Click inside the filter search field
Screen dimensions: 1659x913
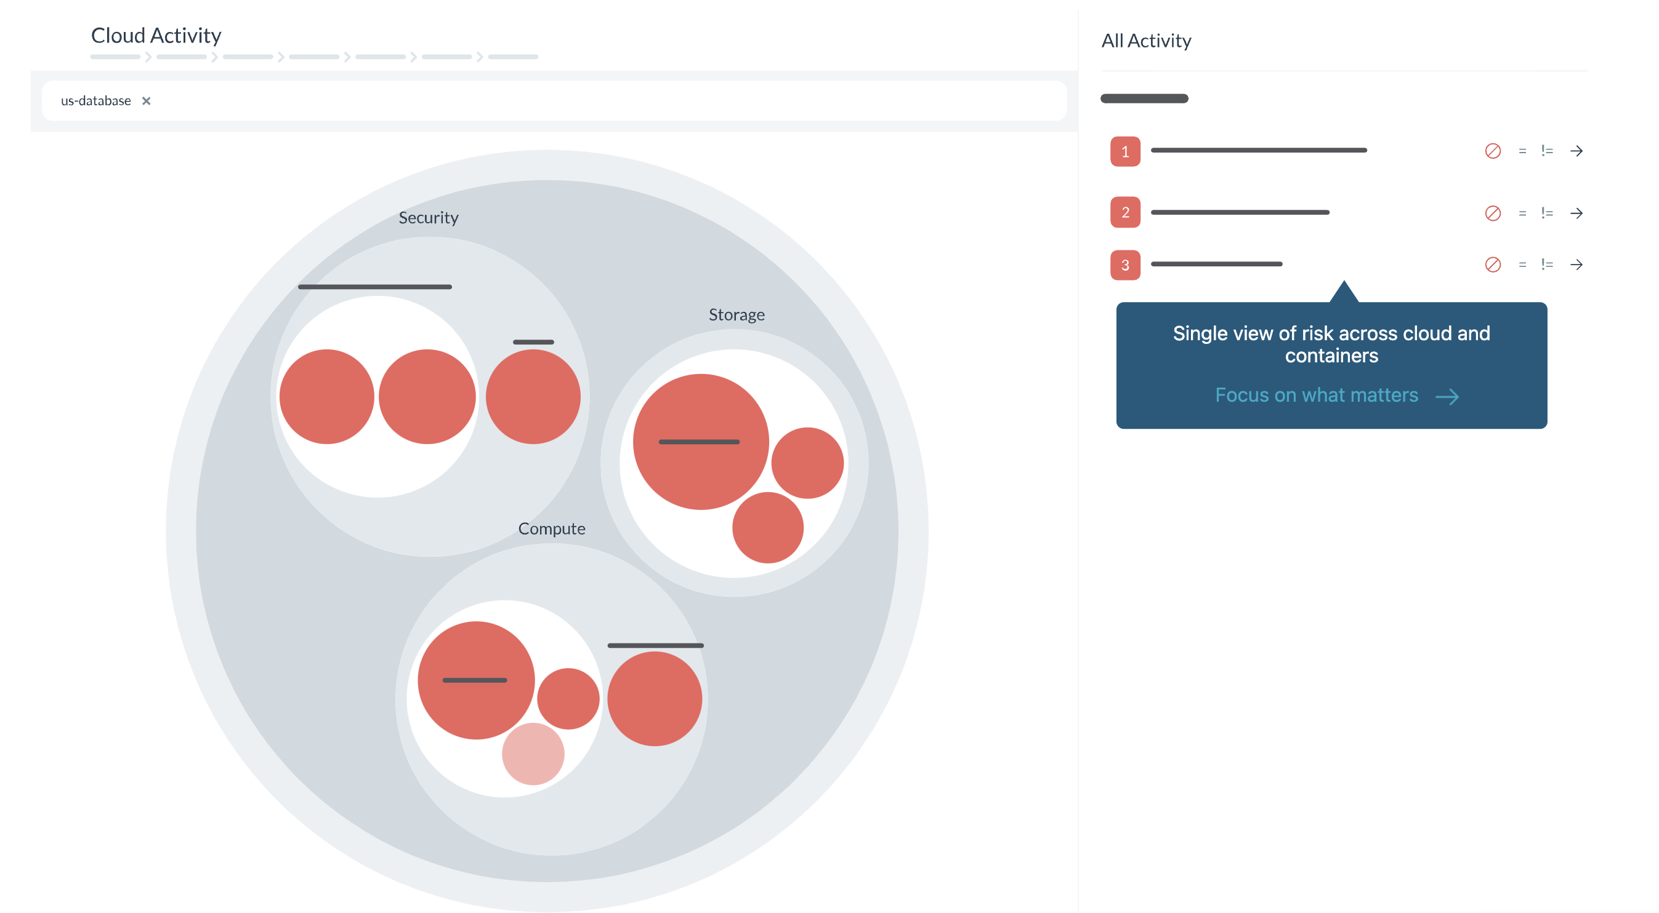tap(554, 101)
